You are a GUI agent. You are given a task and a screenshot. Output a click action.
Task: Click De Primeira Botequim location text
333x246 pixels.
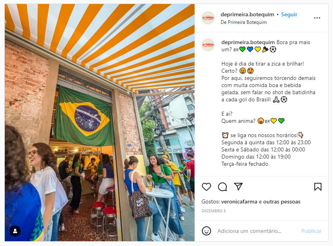(x=243, y=22)
